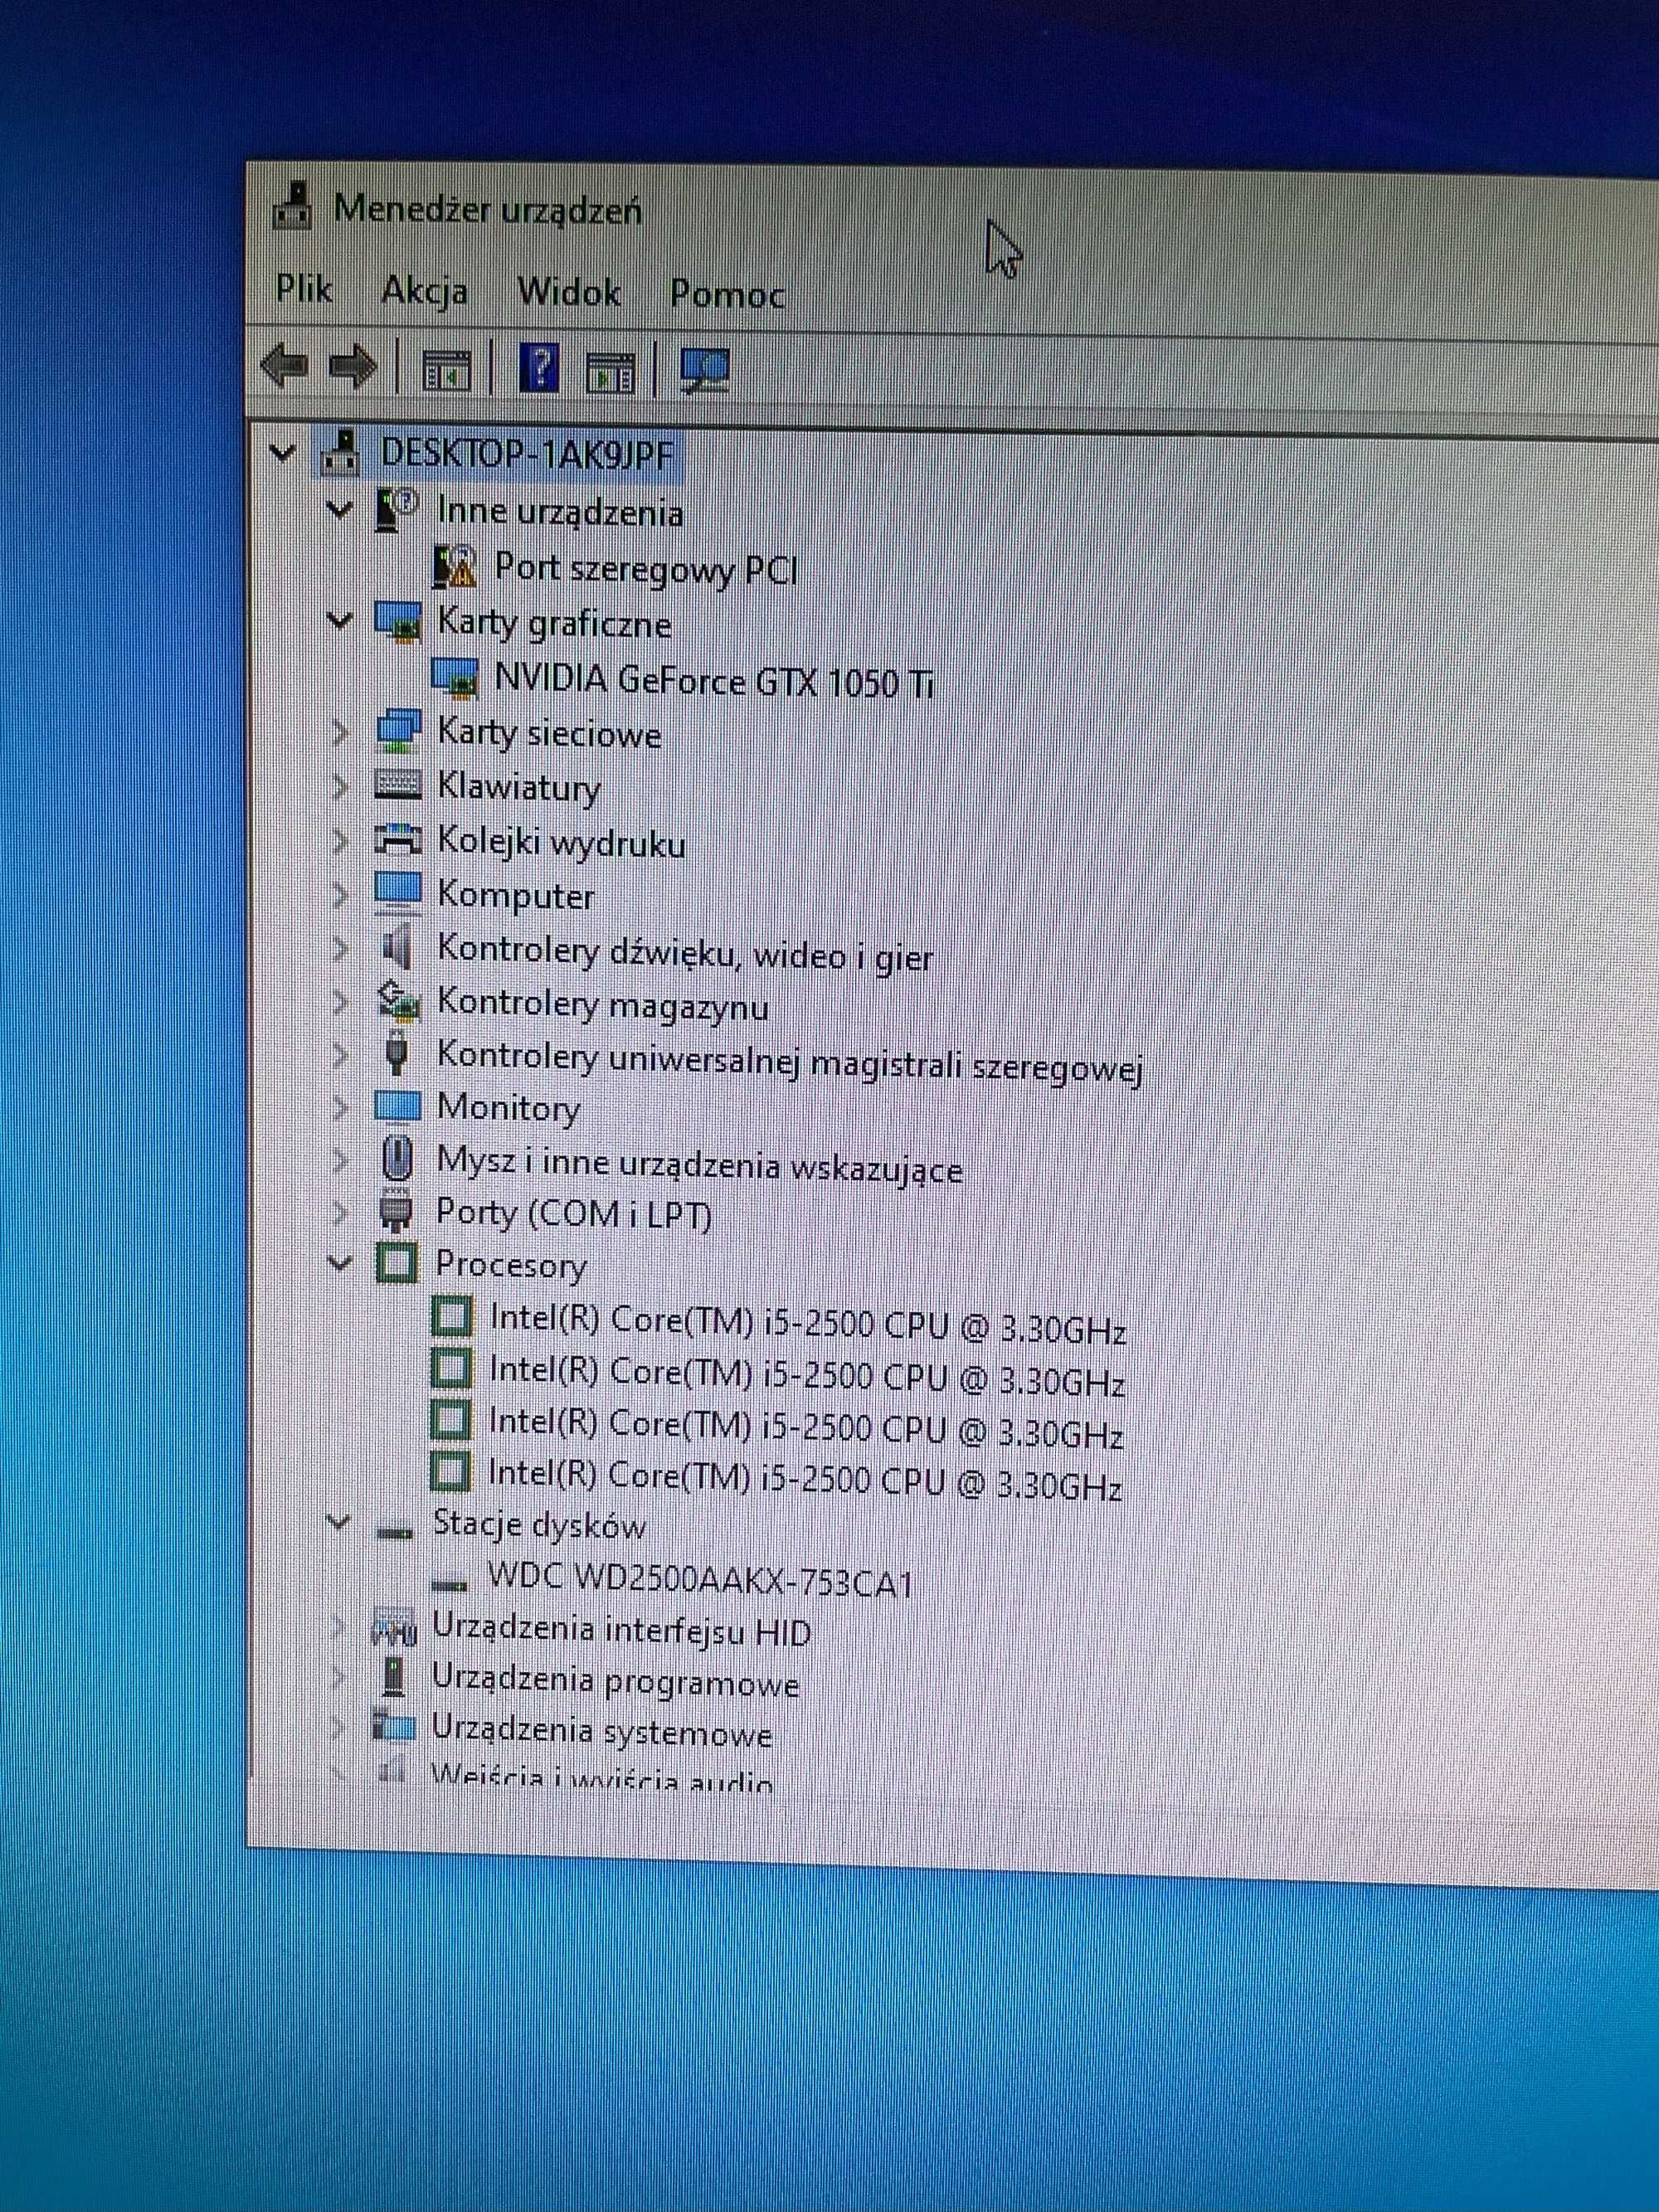Click Scan for hardware changes monitor icon

pos(705,371)
